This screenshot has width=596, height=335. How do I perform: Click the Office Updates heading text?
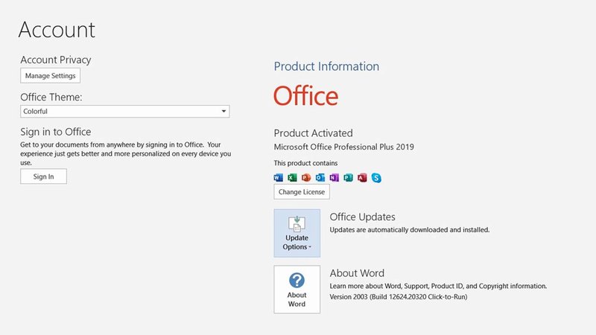point(362,217)
